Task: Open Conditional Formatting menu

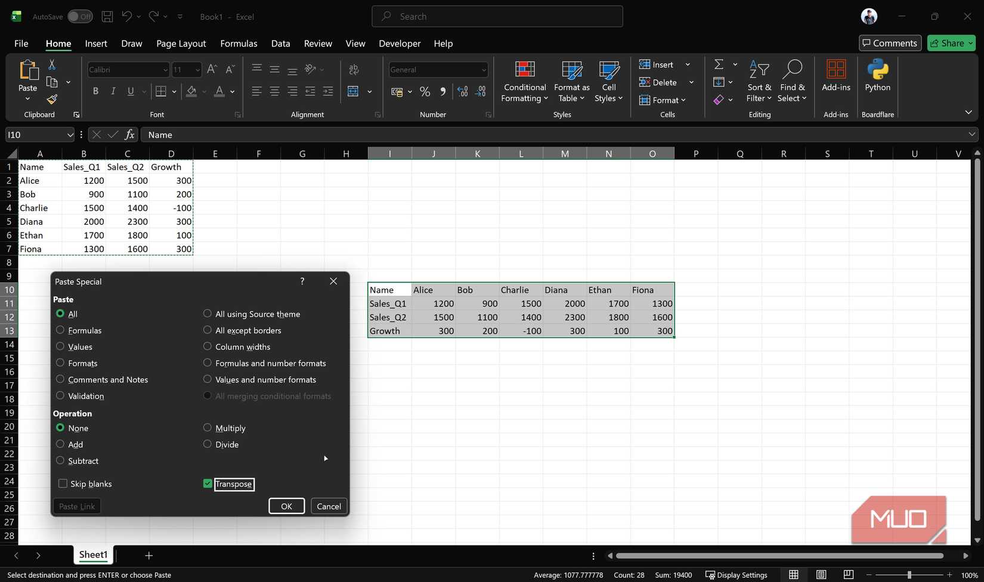Action: (525, 82)
